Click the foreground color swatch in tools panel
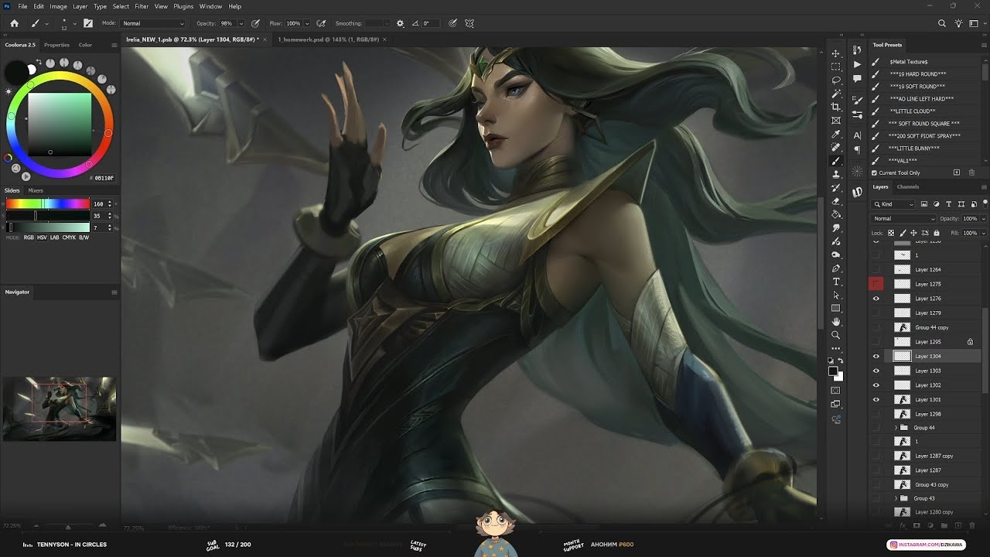The image size is (990, 557). click(x=833, y=371)
